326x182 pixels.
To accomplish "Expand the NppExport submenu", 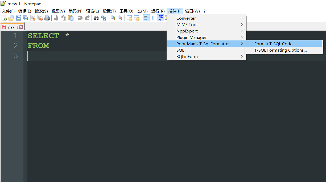I will [206, 31].
